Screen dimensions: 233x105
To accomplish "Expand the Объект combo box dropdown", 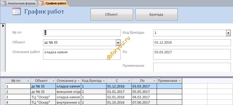I will (x=118, y=43).
